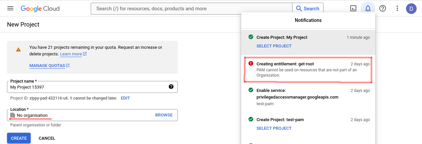Viewport: 422px width, 144px height.
Task: Focus the resources search box
Action: (191, 9)
